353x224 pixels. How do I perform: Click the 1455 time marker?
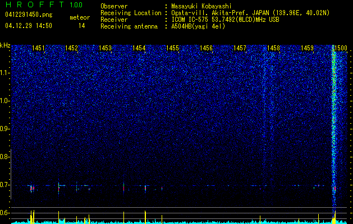pos(173,48)
